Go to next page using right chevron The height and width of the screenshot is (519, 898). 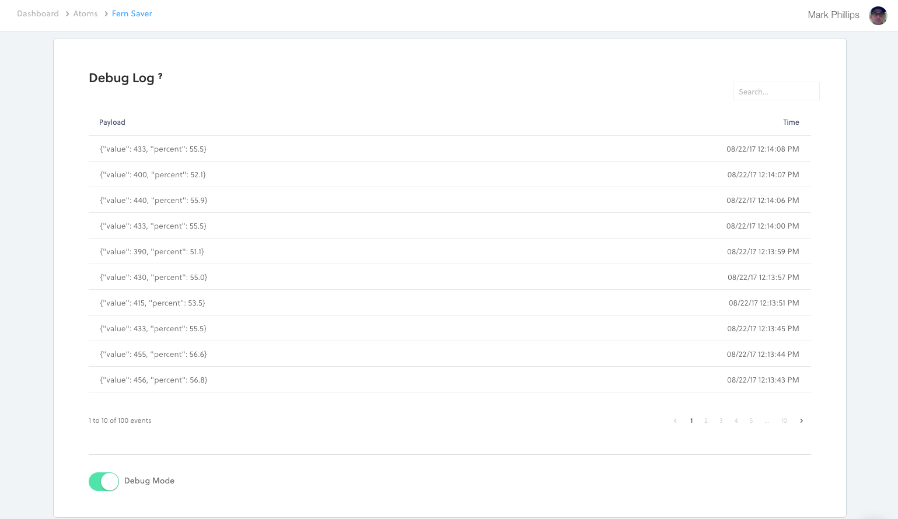801,421
